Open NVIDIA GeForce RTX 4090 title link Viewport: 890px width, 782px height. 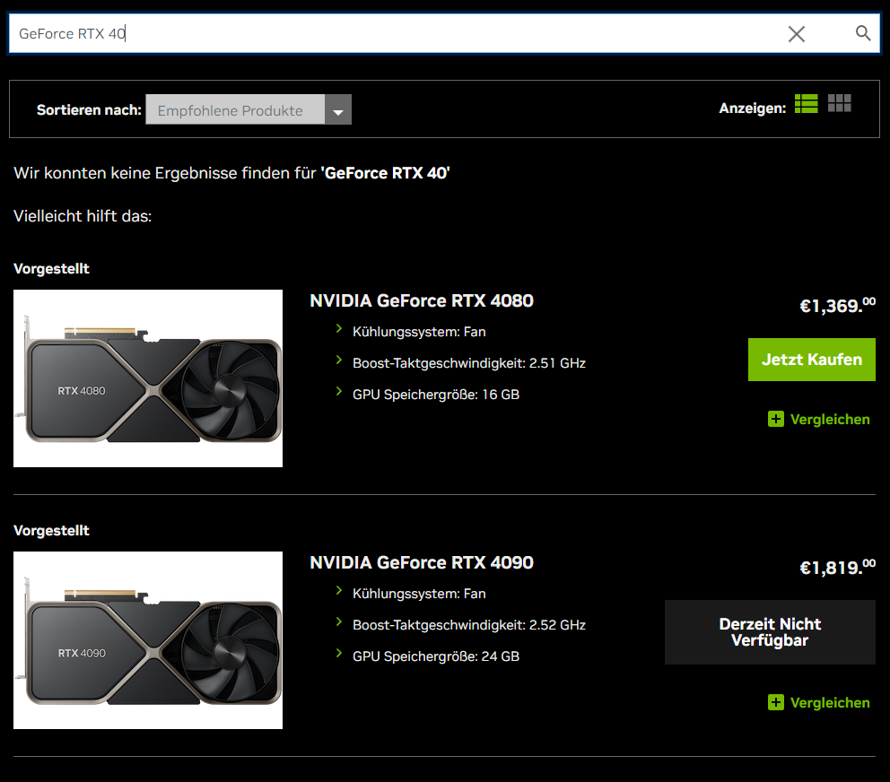pyautogui.click(x=422, y=562)
